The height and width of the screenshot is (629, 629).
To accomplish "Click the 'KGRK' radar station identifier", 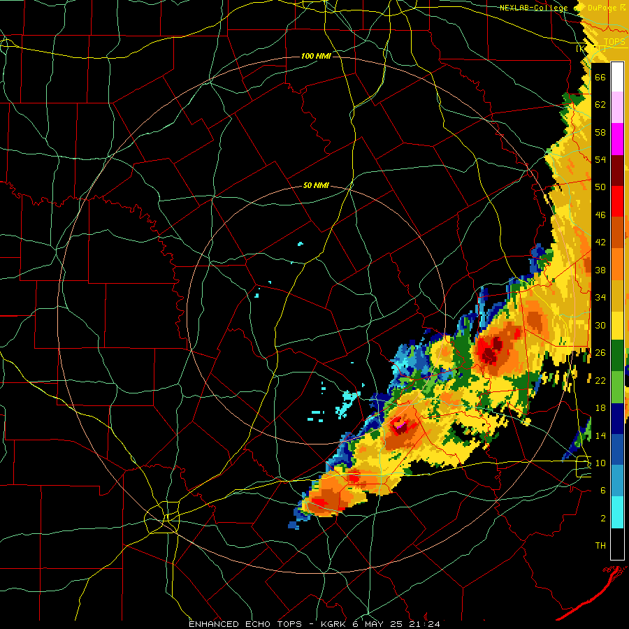I will click(333, 624).
